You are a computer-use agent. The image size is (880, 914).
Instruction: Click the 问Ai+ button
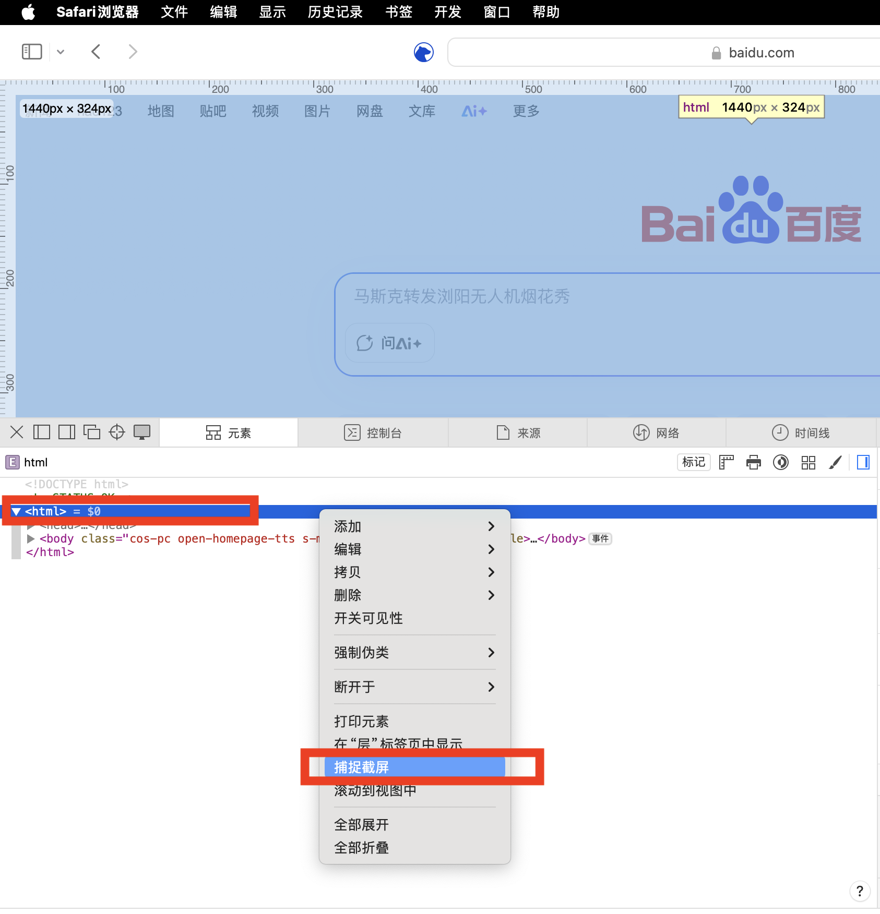390,343
